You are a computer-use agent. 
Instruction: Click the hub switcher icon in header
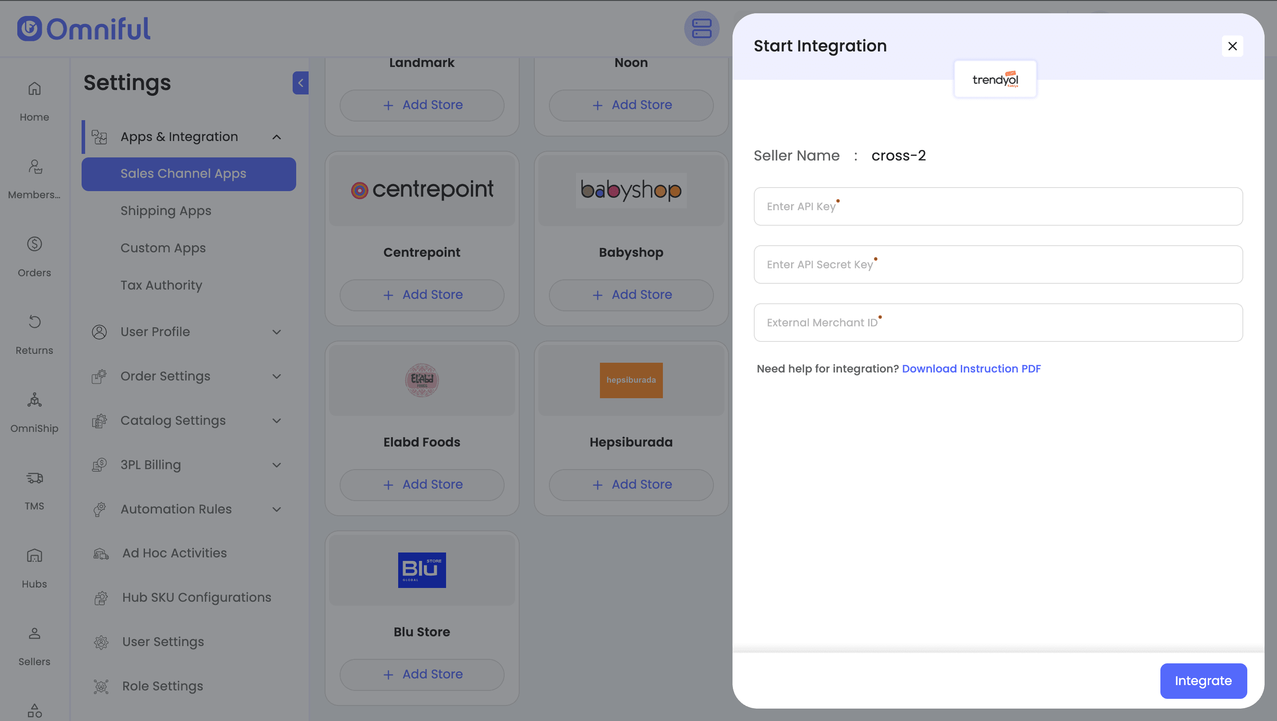701,29
